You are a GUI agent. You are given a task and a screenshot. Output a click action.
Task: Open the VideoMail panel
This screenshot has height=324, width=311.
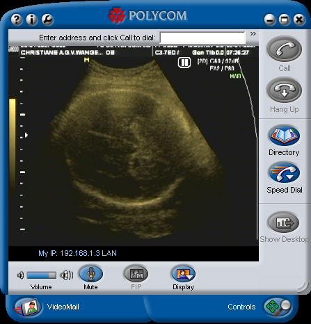point(47,307)
